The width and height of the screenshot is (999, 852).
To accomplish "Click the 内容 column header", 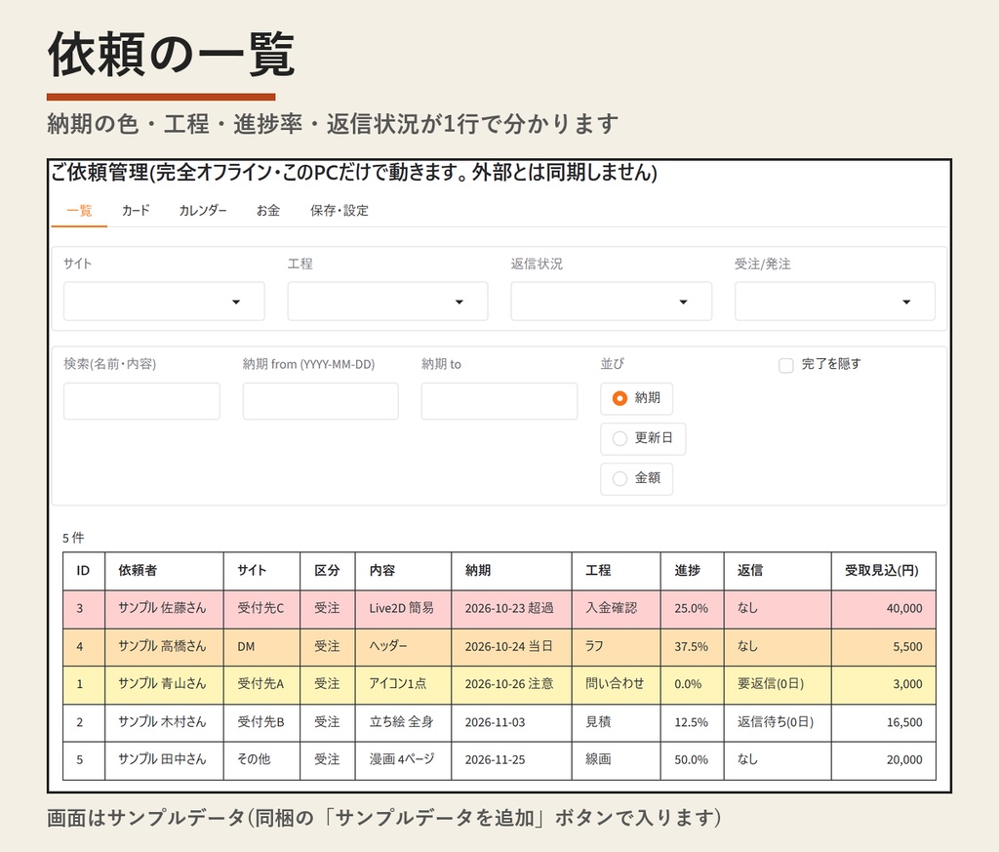I will tap(403, 571).
